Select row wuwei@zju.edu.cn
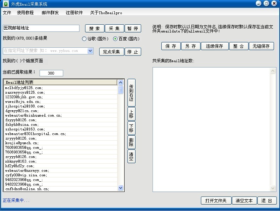The width and height of the screenshot is (280, 211). (x=60, y=101)
